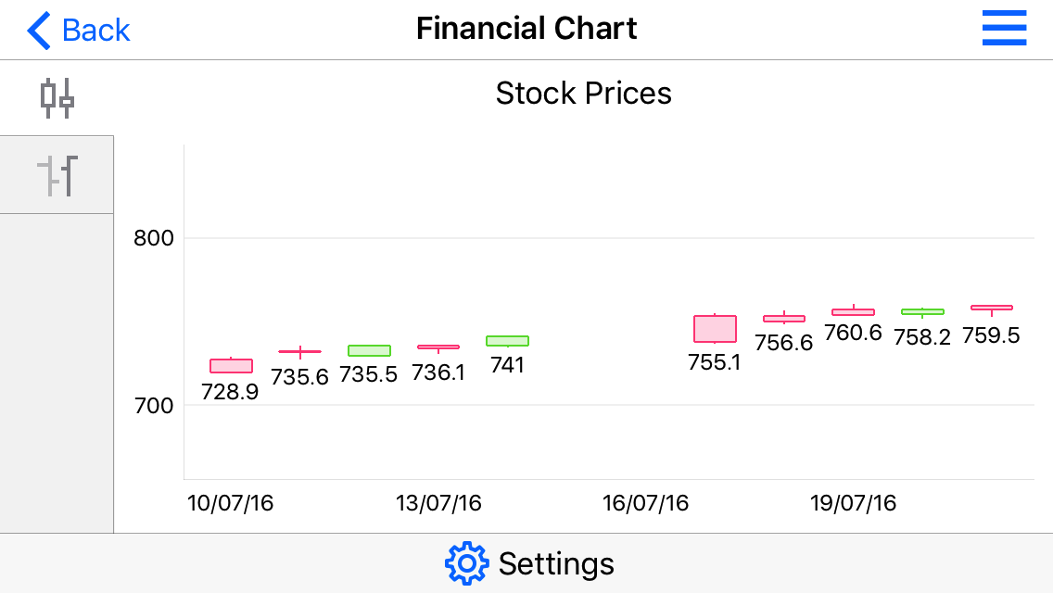The image size is (1053, 593).
Task: Open Settings from the bottom toolbar
Action: 526,562
